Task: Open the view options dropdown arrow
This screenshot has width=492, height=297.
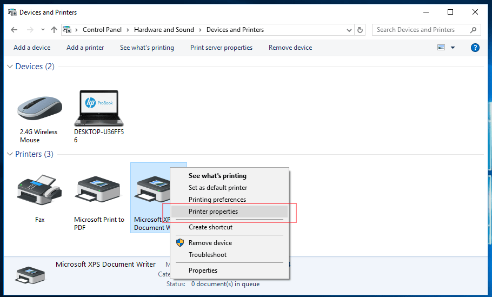Action: point(453,48)
